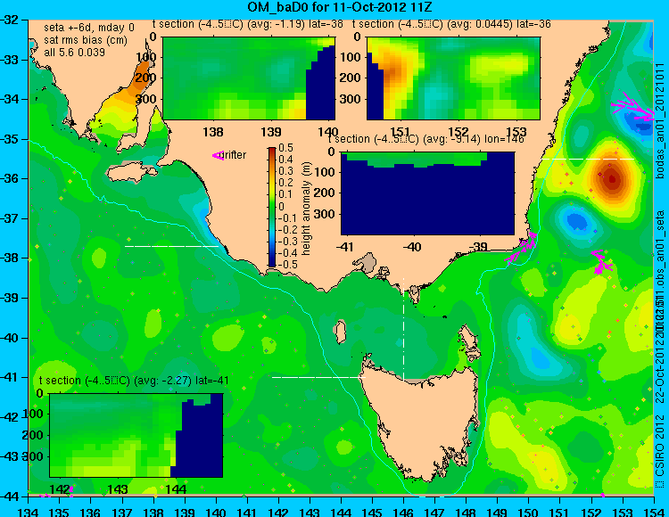Click the 'sat rms bias (cm)' text
This screenshot has height=517, width=669.
coord(86,40)
